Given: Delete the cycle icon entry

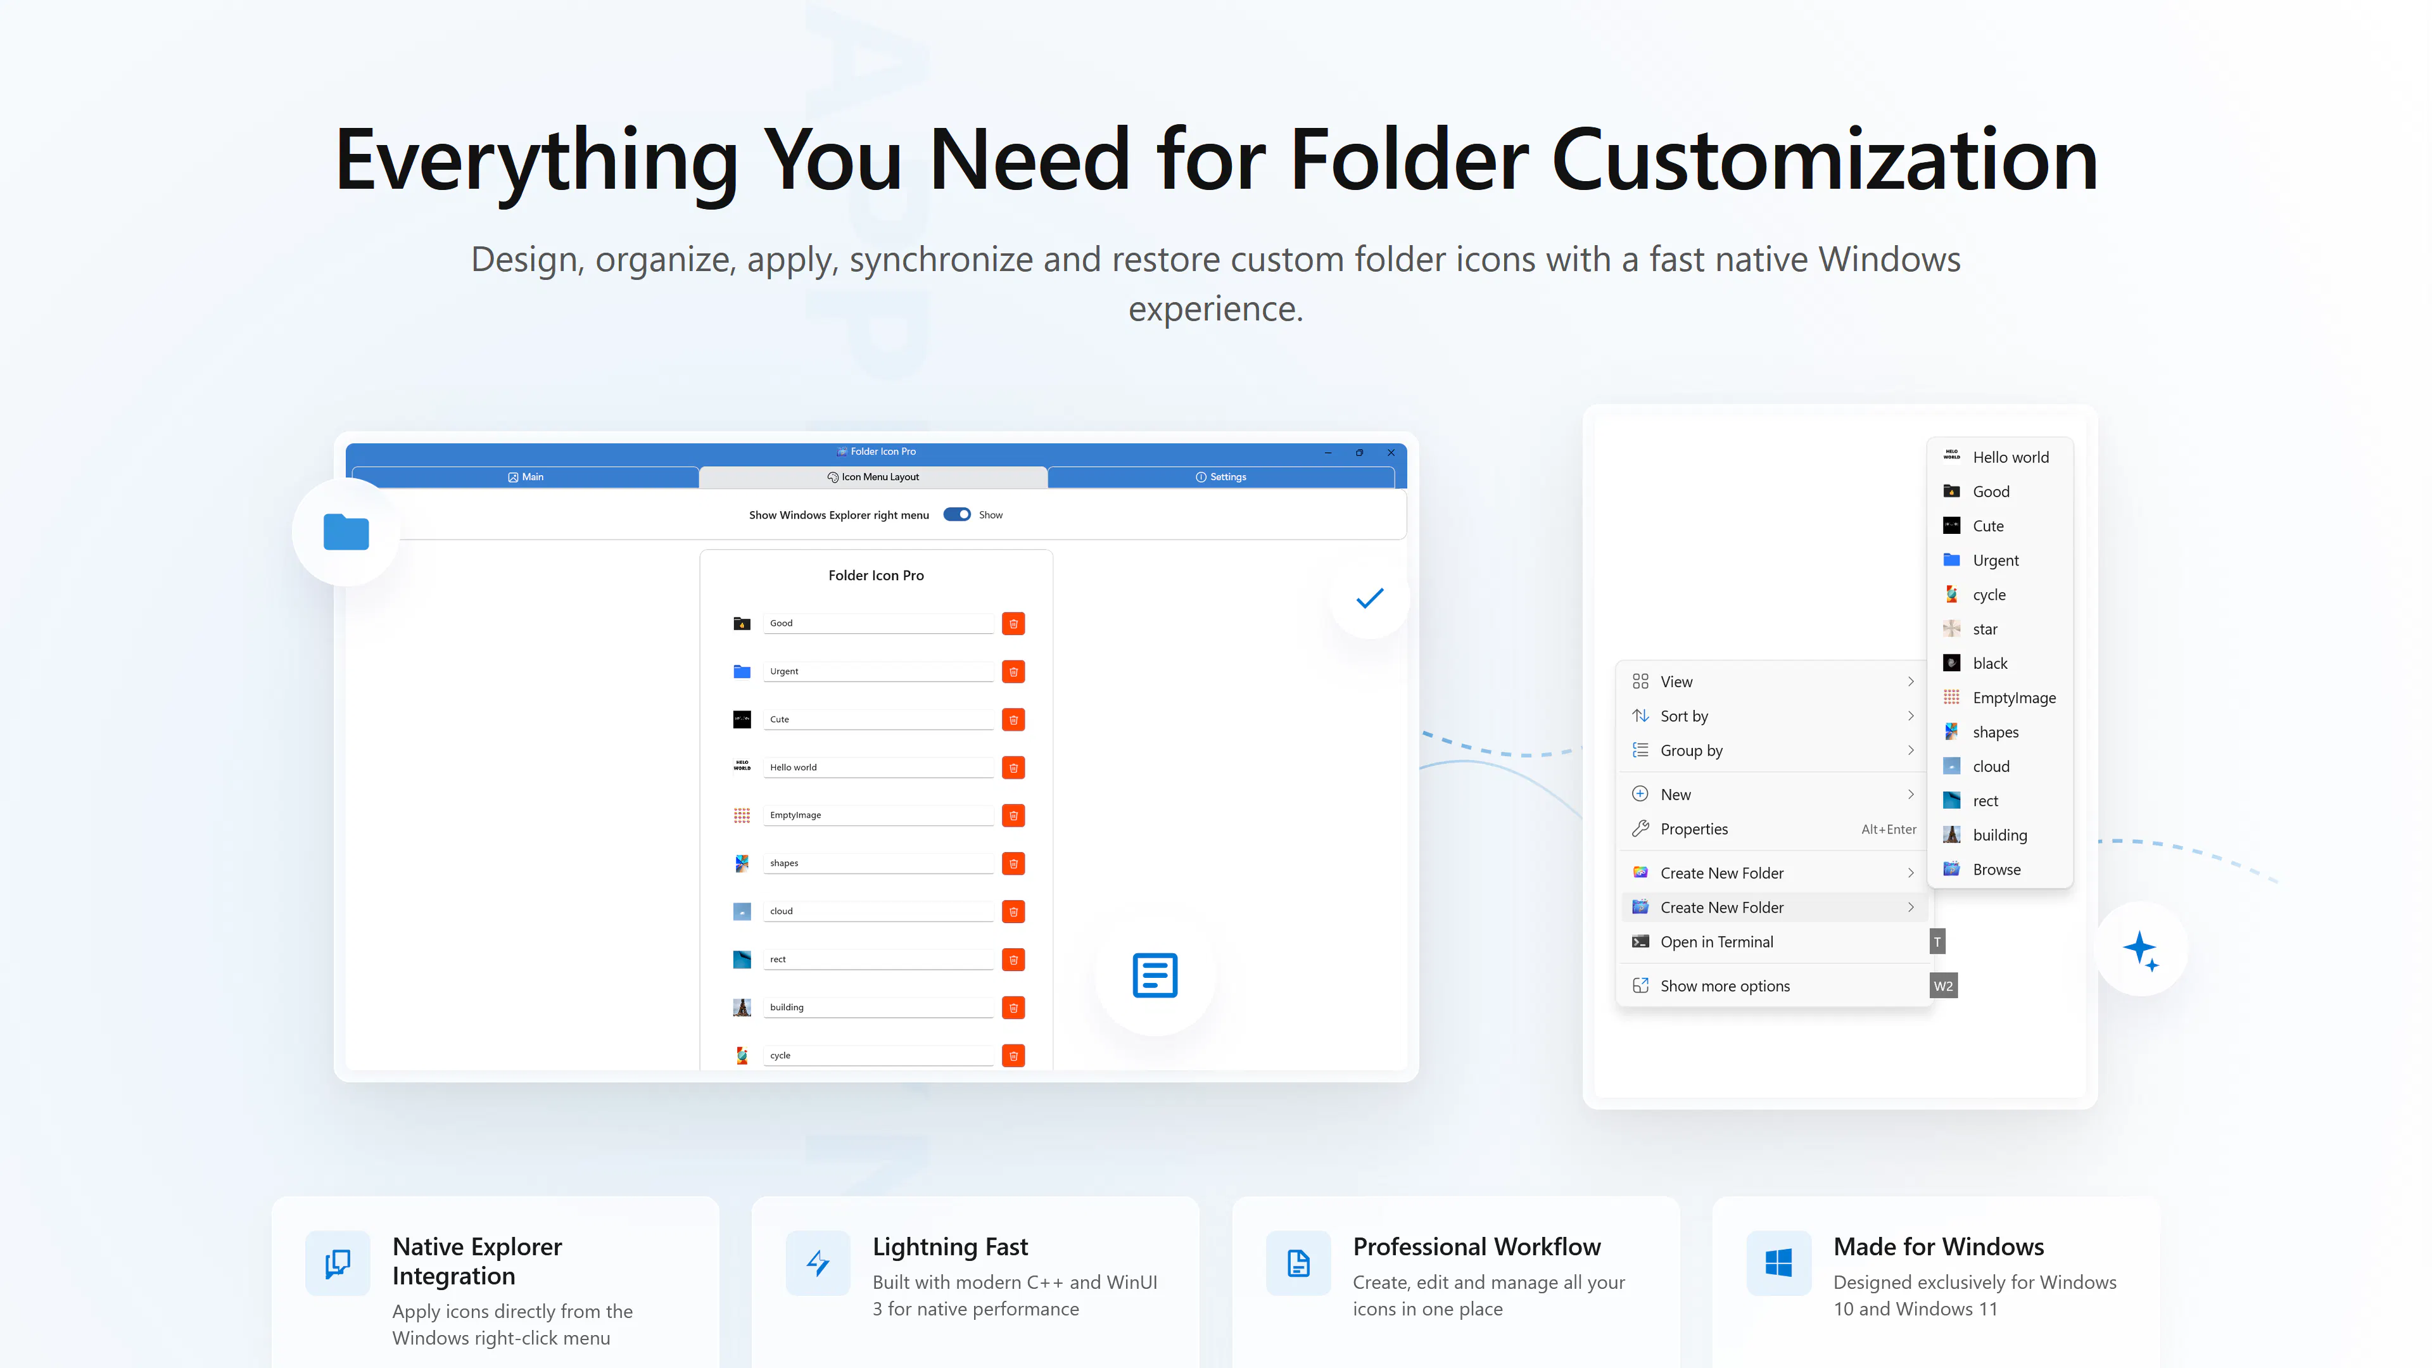Looking at the screenshot, I should click(x=1013, y=1056).
